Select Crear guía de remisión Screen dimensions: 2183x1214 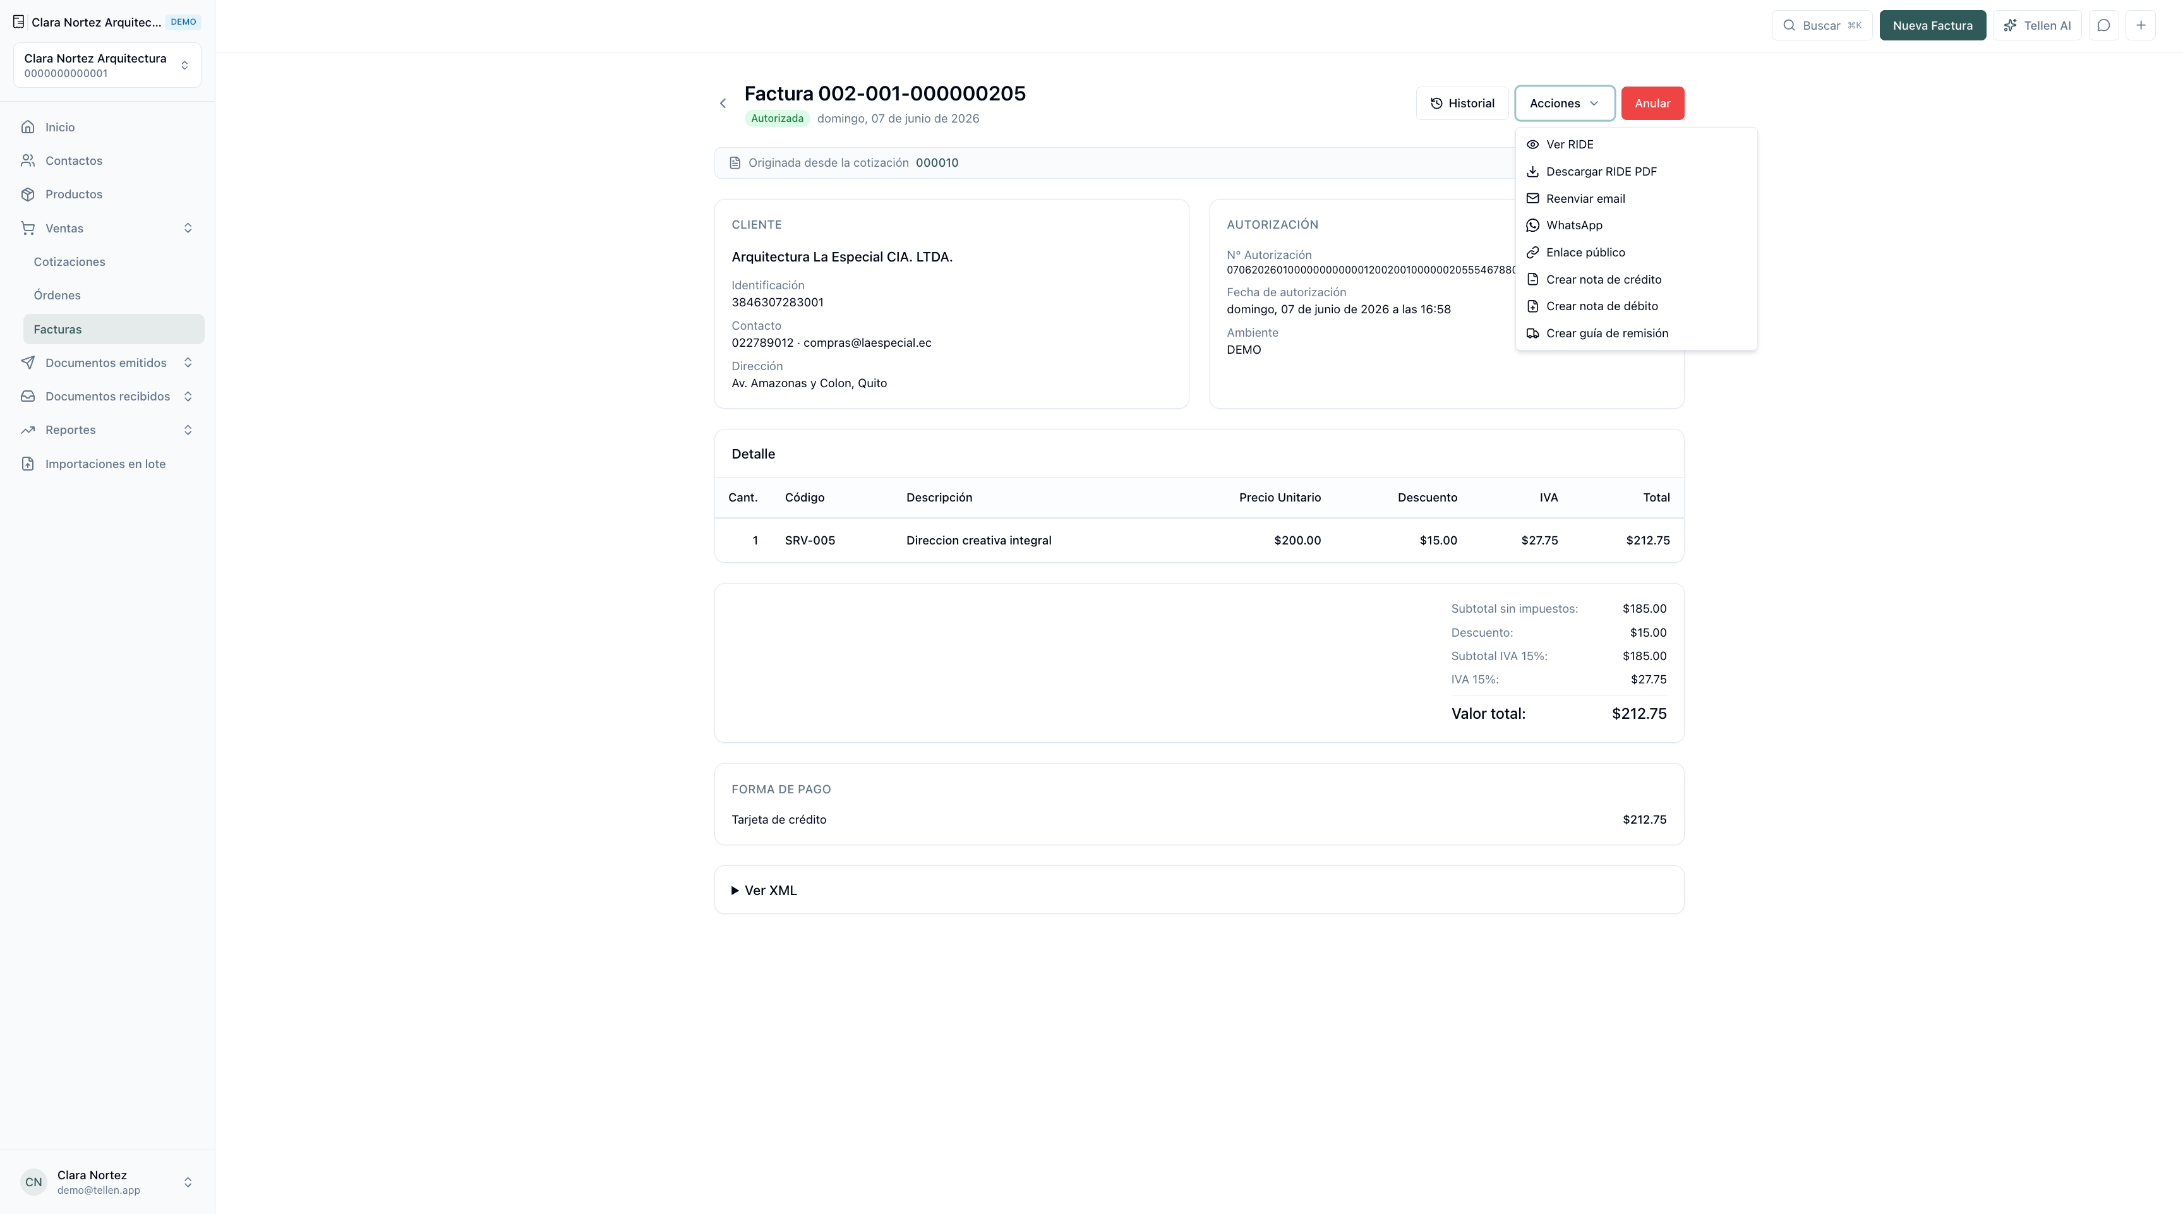(x=1635, y=333)
